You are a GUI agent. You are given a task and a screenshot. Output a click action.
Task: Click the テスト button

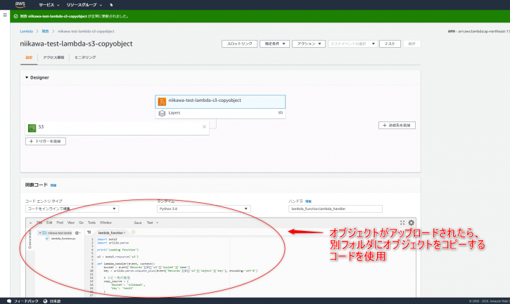pos(390,44)
